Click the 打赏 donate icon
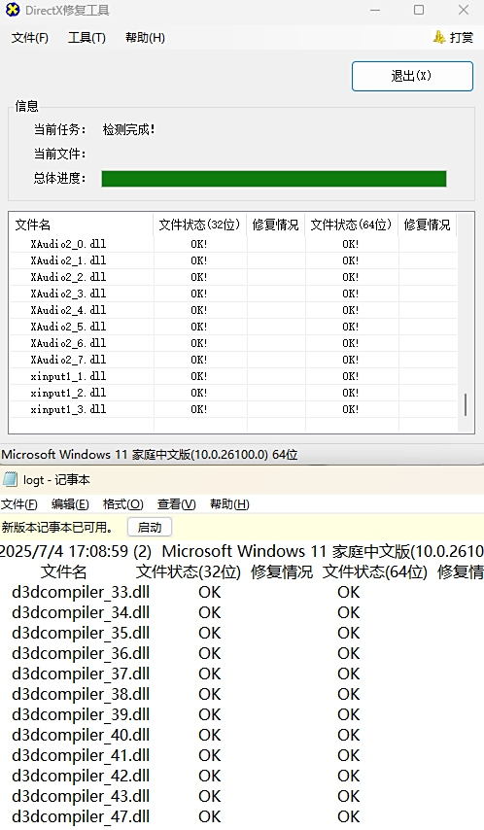The width and height of the screenshot is (484, 830). click(439, 37)
